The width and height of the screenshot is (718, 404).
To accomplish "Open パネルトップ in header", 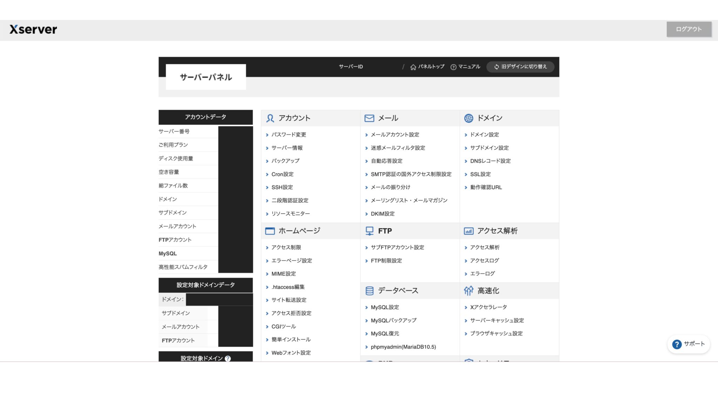I will [427, 67].
